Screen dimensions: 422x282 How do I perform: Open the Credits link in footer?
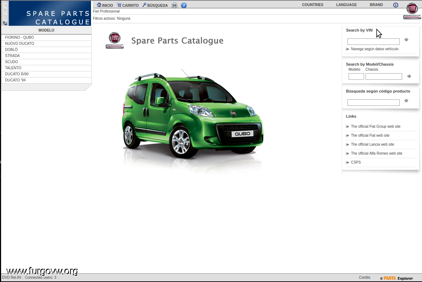[x=364, y=277]
